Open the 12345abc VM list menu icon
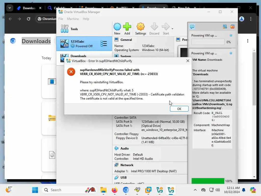 coord(104,44)
